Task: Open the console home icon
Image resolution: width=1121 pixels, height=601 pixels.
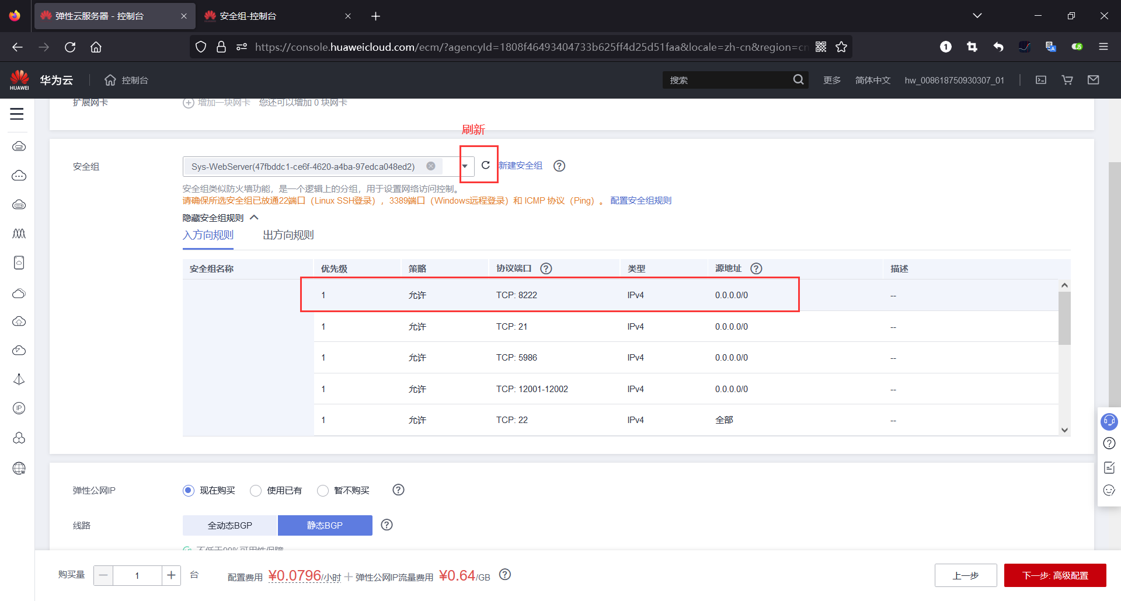Action: (x=110, y=80)
